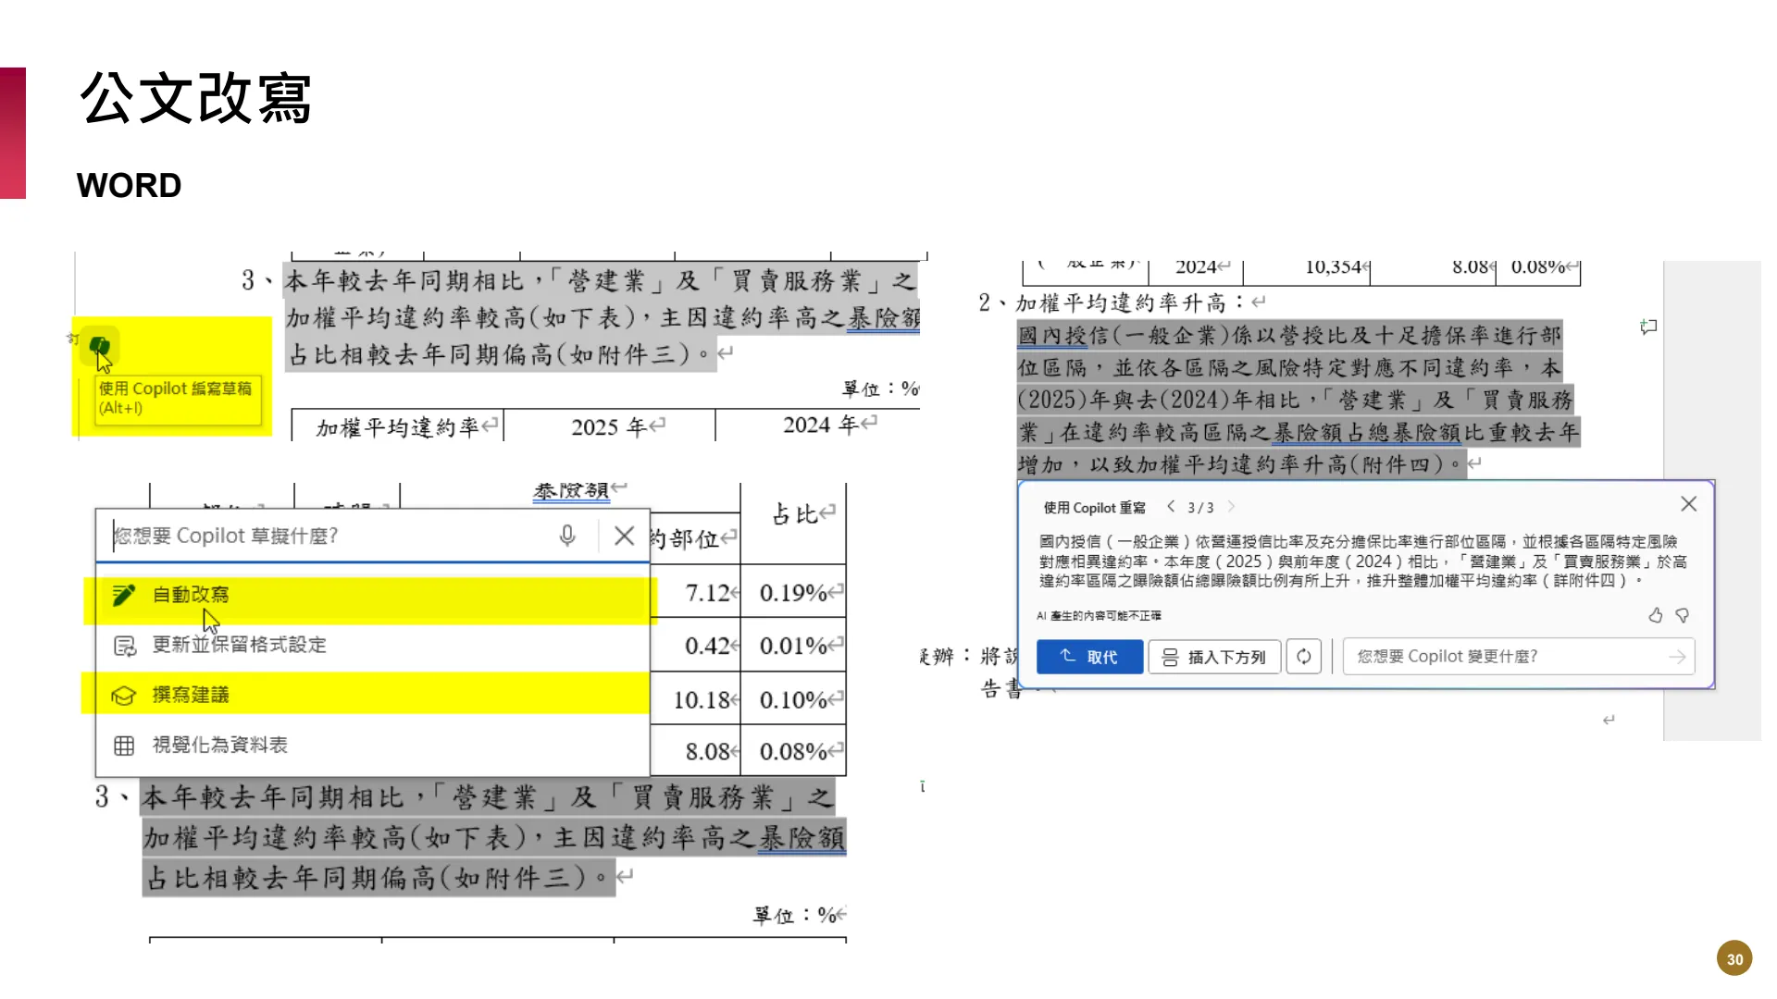Click the AI 產生的內容可能不正確 disclaimer
1777x999 pixels.
pos(1099,615)
